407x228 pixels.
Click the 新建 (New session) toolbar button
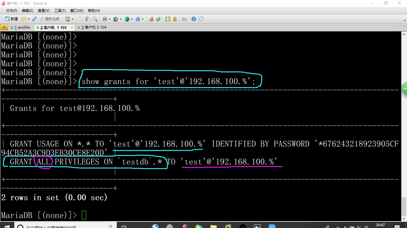[11, 19]
